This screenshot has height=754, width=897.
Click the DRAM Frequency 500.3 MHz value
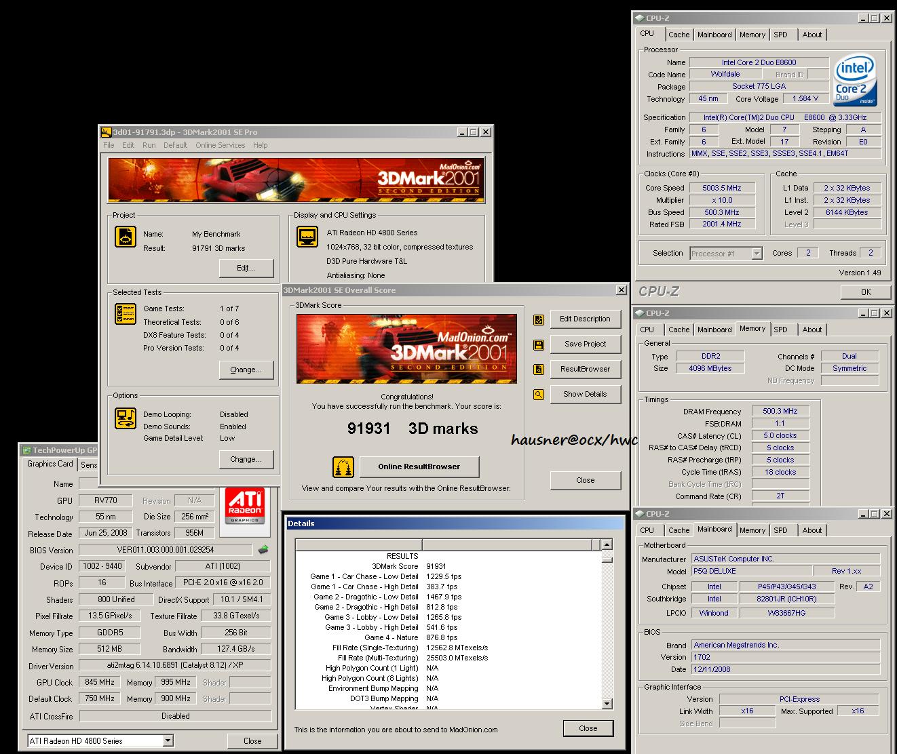pyautogui.click(x=780, y=412)
